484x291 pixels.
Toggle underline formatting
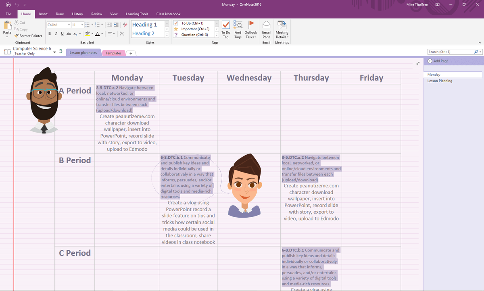pos(62,33)
